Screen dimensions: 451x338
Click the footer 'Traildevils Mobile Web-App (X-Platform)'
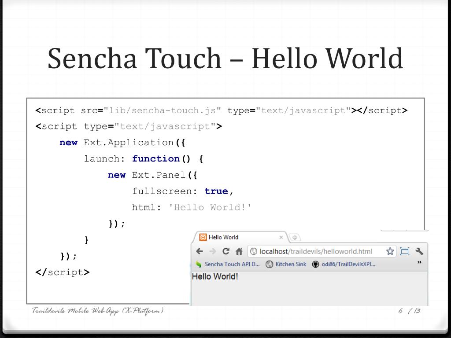[98, 311]
